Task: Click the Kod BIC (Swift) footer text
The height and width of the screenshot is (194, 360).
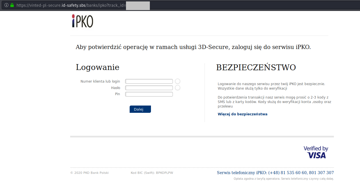Action: coord(152,173)
